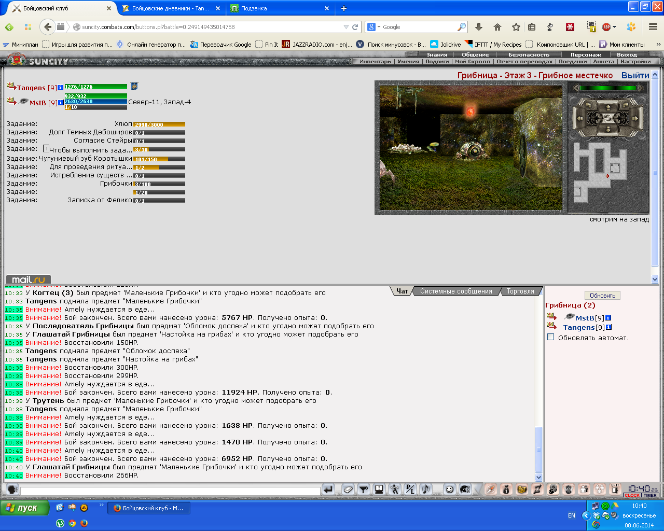Viewport: 664px width, 531px height.
Task: Turn right with the curved right arrow
Action: coord(626,105)
